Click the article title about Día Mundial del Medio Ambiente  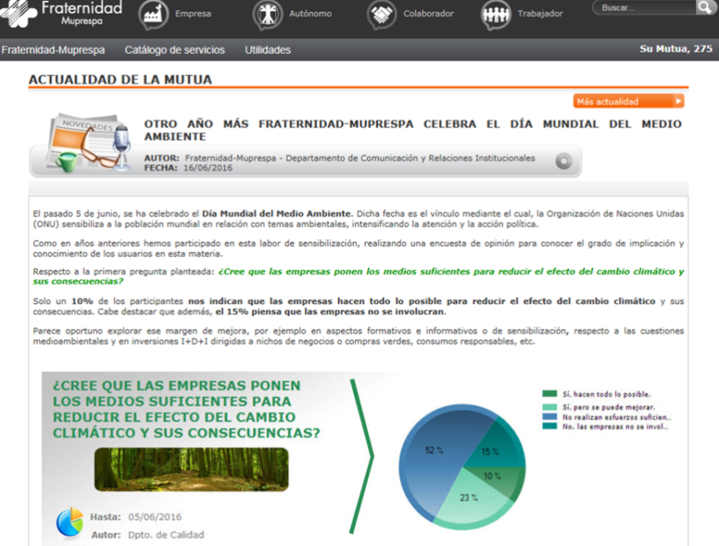click(413, 130)
